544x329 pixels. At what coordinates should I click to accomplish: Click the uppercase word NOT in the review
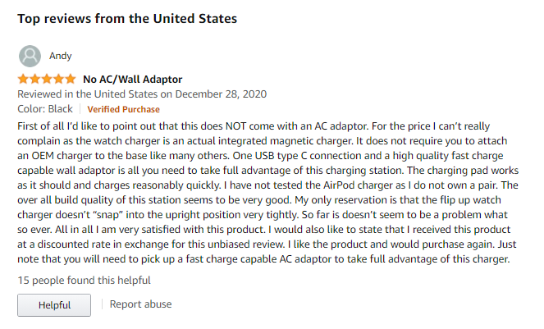tap(236, 126)
